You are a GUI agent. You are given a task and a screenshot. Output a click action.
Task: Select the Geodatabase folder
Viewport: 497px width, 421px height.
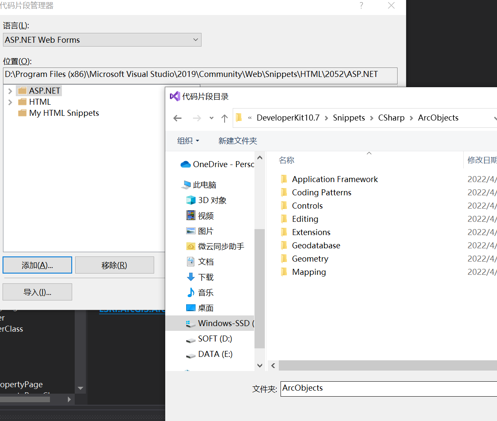tap(310, 246)
